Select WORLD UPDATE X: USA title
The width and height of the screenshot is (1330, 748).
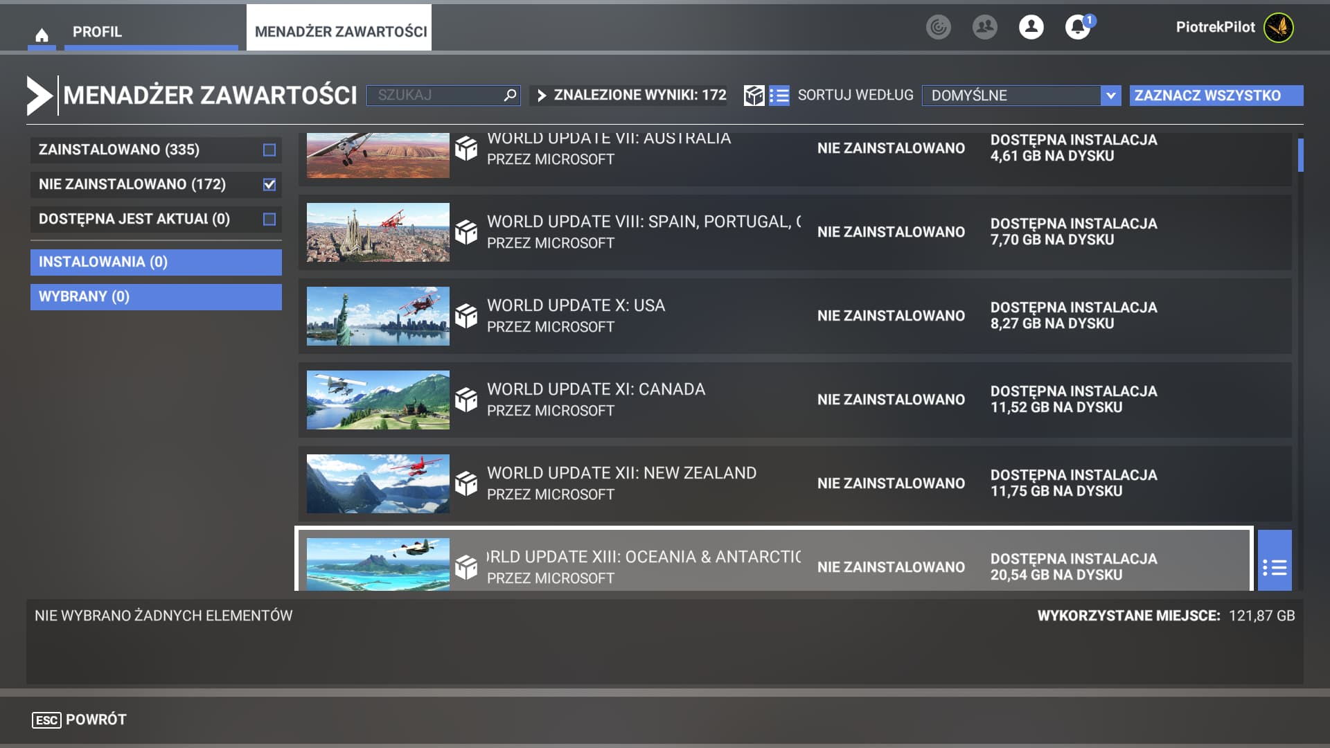click(x=576, y=305)
